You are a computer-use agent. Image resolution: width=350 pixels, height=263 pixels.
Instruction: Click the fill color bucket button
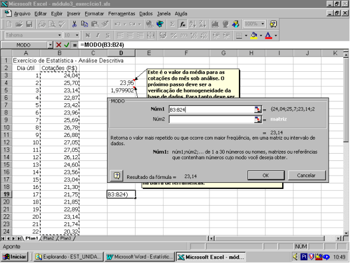(x=254, y=35)
